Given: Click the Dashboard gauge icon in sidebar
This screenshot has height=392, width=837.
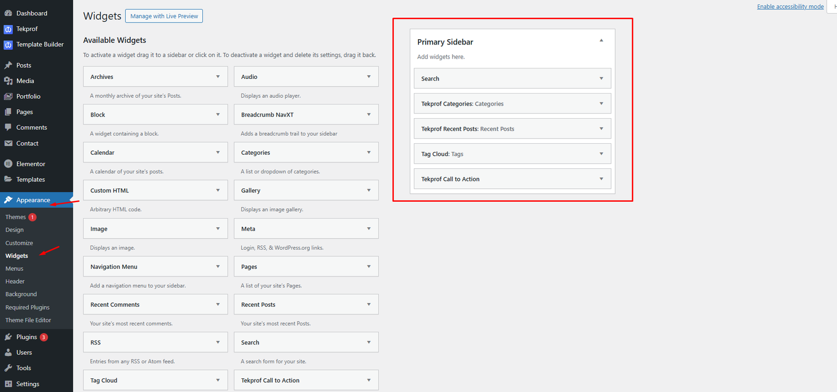Looking at the screenshot, I should (x=8, y=13).
